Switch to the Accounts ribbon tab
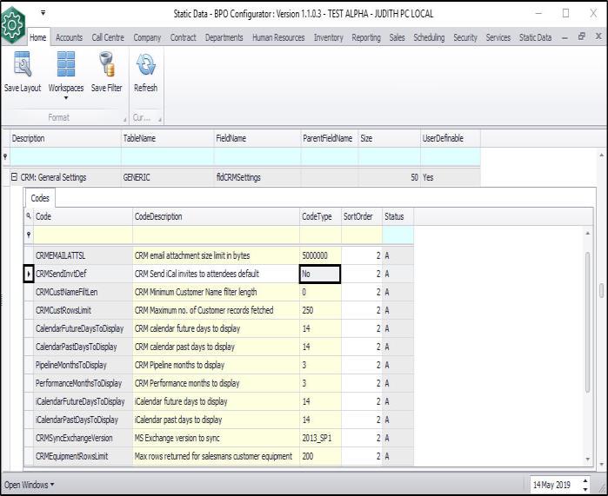This screenshot has width=608, height=496. pyautogui.click(x=69, y=38)
